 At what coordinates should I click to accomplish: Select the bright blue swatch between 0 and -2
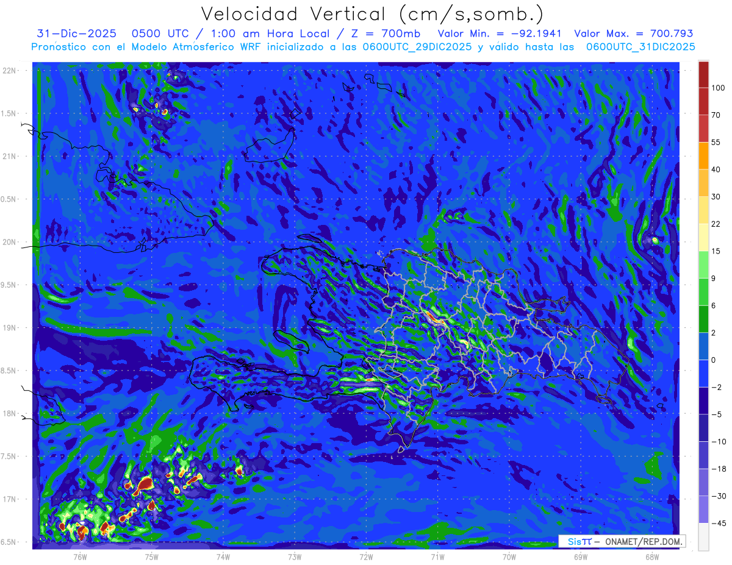point(703,373)
